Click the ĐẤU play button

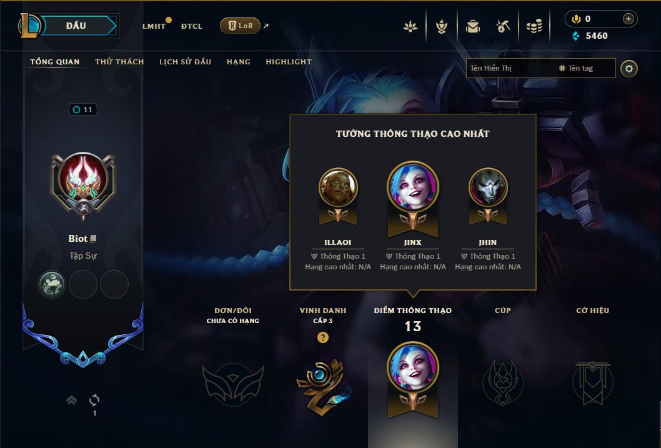coord(76,26)
